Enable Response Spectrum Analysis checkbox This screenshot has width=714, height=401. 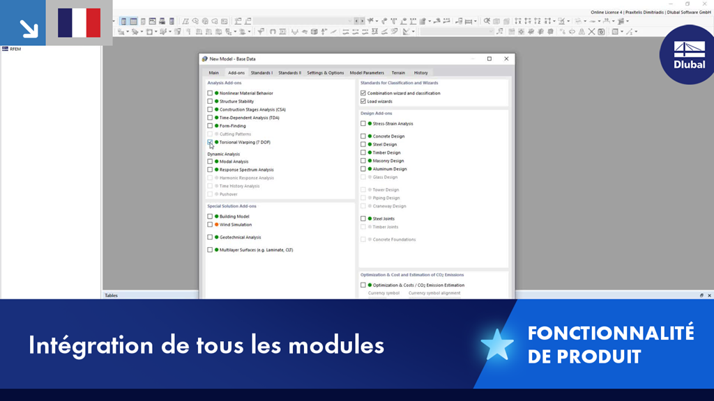[210, 170]
